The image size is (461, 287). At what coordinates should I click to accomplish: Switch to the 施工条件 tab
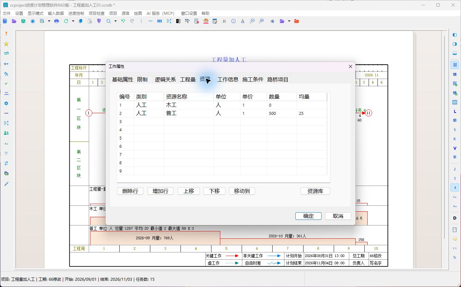coord(253,79)
